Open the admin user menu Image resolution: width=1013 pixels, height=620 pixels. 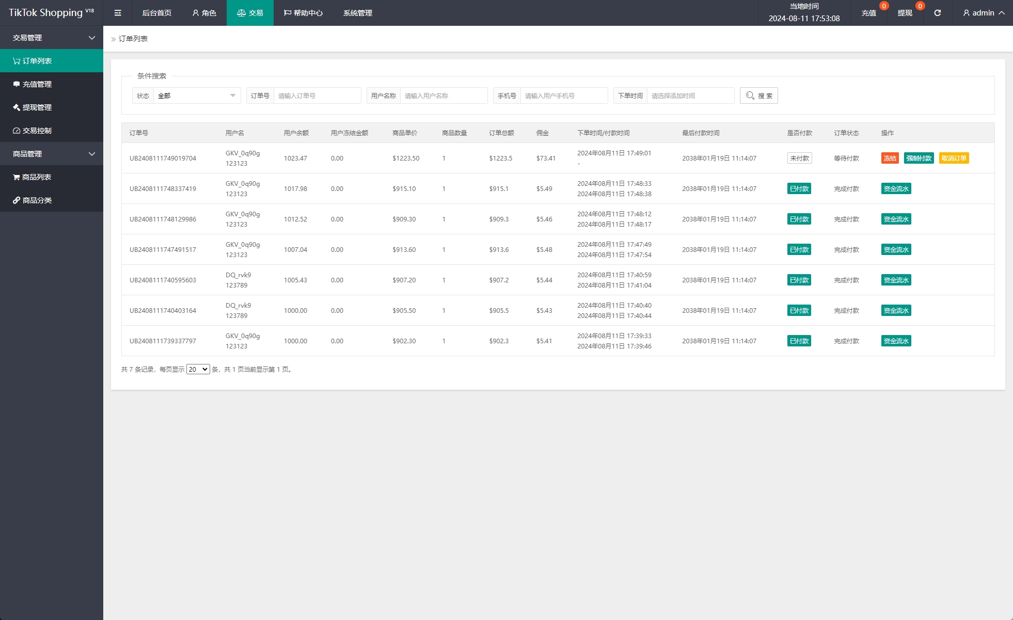click(983, 13)
